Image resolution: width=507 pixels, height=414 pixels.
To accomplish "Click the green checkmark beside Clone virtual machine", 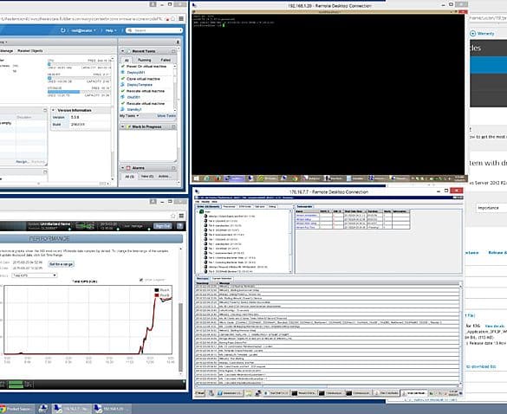I will tap(123, 79).
